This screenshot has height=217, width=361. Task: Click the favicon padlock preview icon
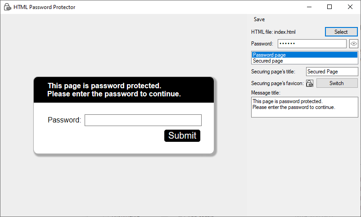310,83
